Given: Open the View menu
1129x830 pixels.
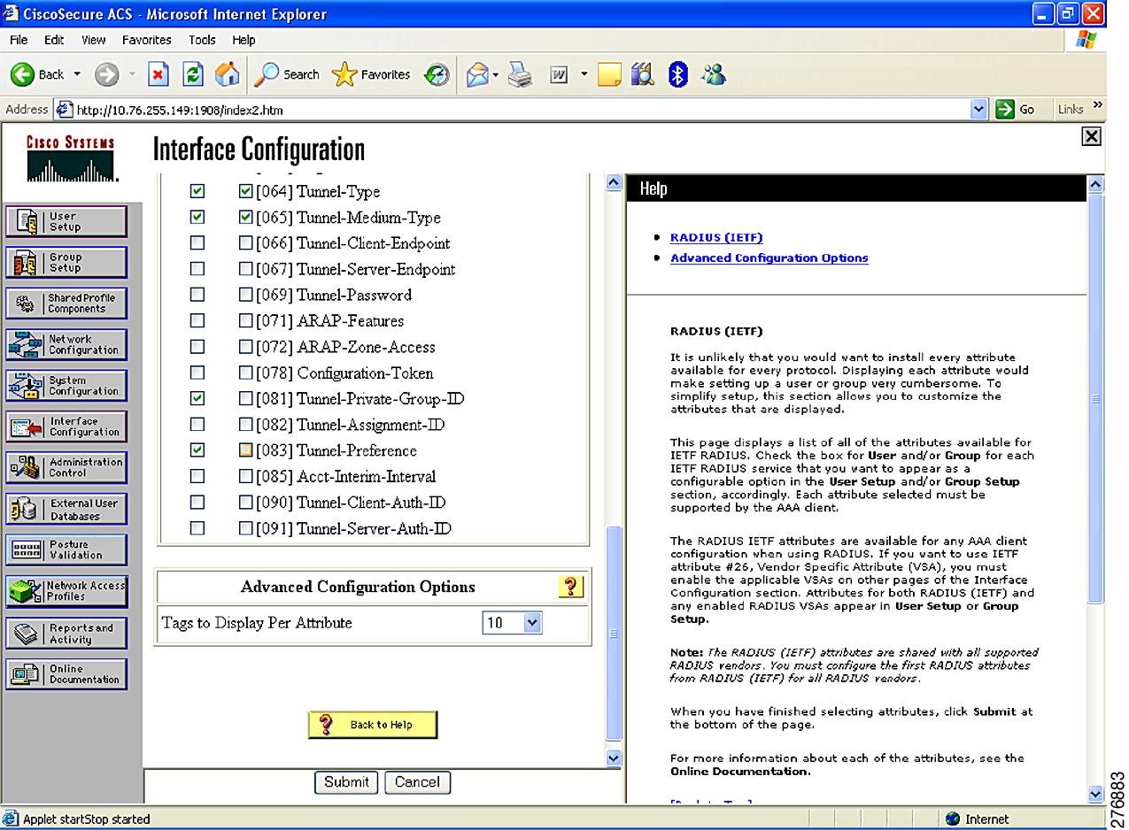Looking at the screenshot, I should tap(93, 40).
